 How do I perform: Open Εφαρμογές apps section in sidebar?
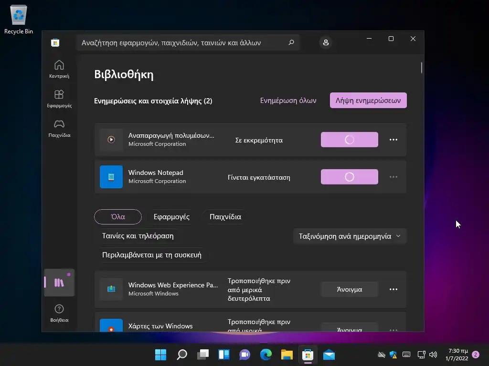pyautogui.click(x=59, y=99)
